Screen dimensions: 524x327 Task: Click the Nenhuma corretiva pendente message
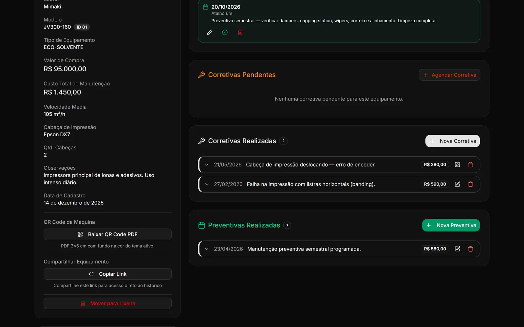pyautogui.click(x=339, y=99)
